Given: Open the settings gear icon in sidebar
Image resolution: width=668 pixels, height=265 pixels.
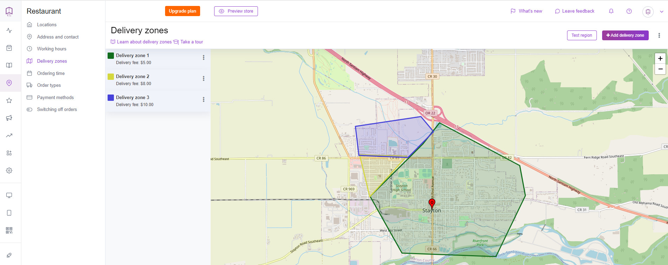Looking at the screenshot, I should tap(9, 170).
